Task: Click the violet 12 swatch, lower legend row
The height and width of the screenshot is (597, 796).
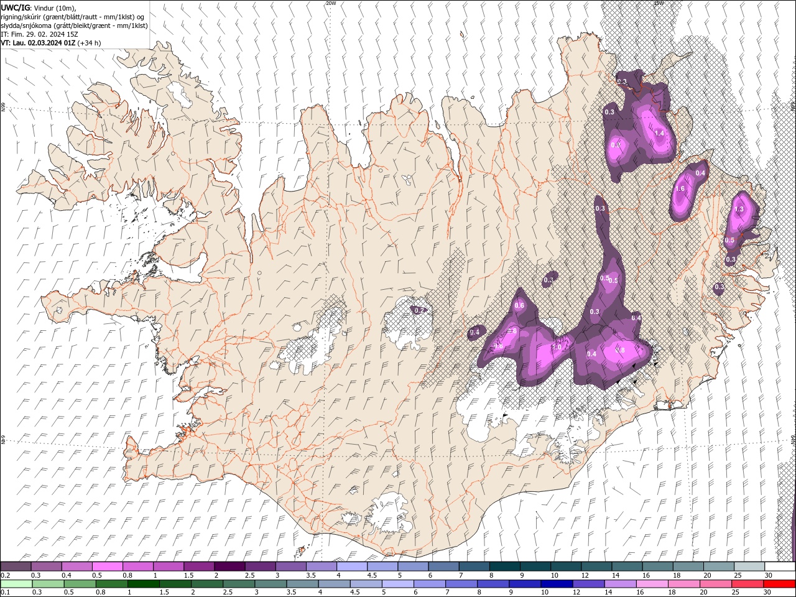Action: click(x=588, y=584)
